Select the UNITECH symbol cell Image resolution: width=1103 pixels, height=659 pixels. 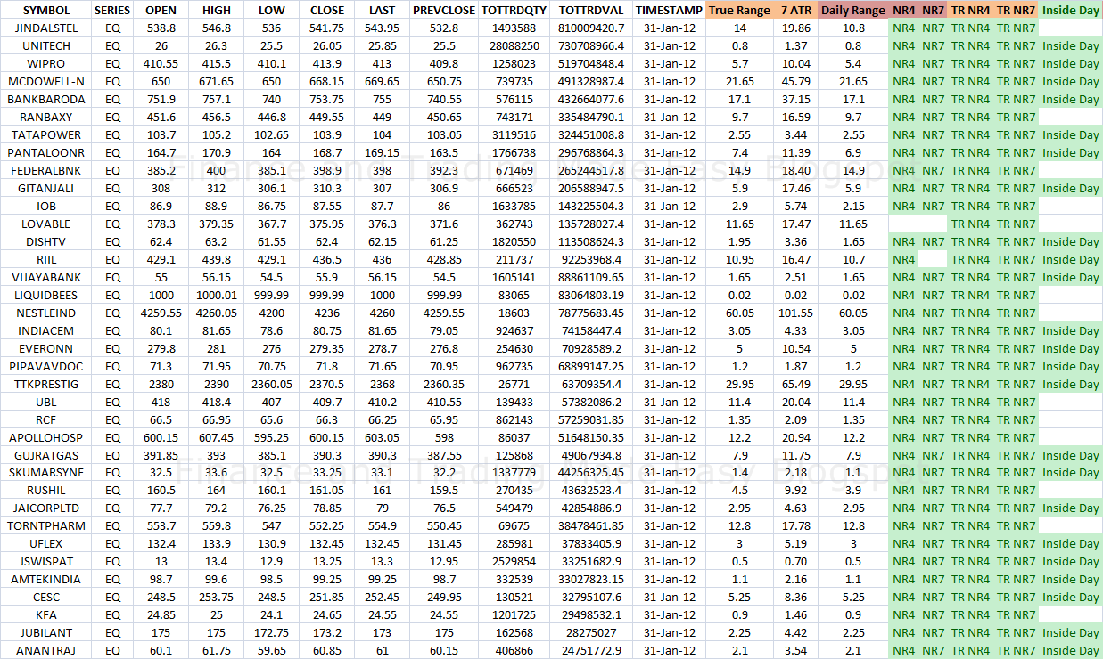(46, 46)
